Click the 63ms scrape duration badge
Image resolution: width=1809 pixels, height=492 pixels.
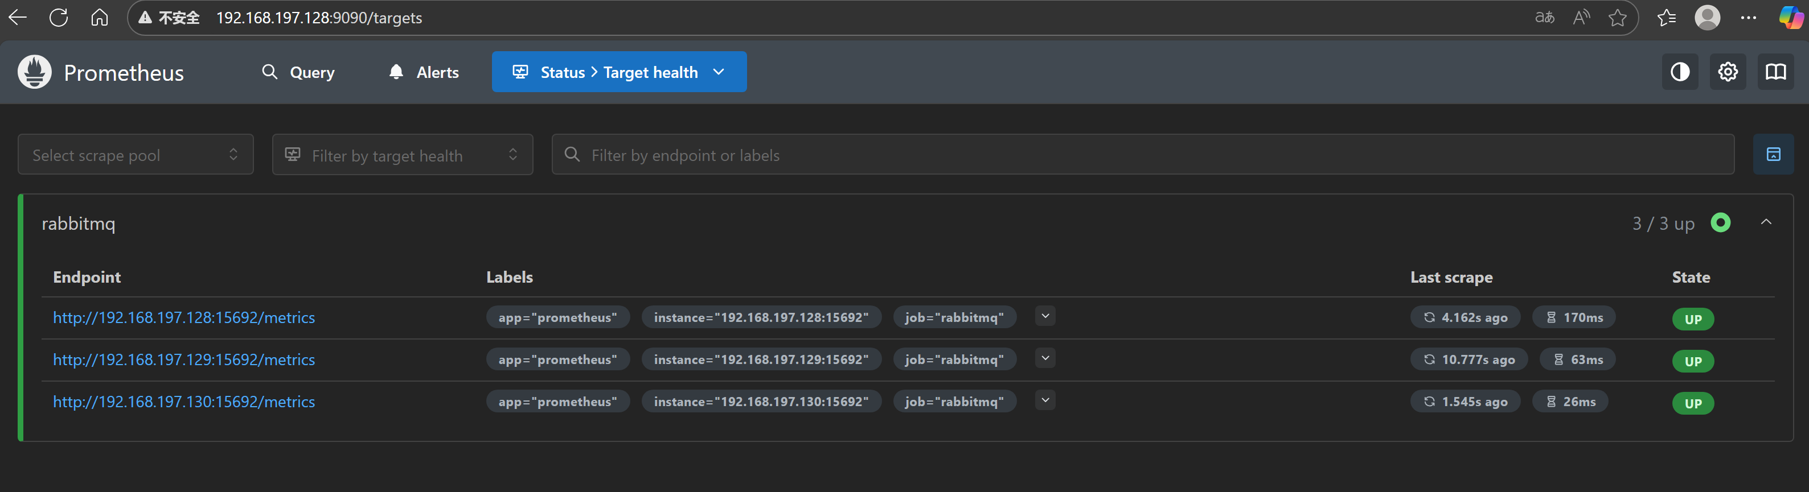pyautogui.click(x=1577, y=359)
